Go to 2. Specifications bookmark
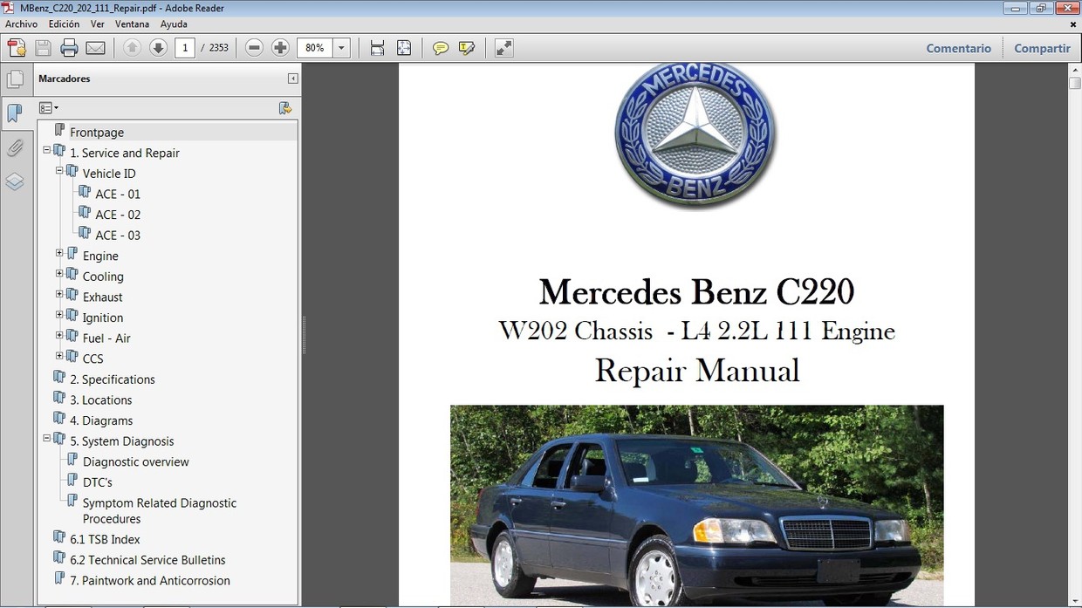 pos(113,379)
